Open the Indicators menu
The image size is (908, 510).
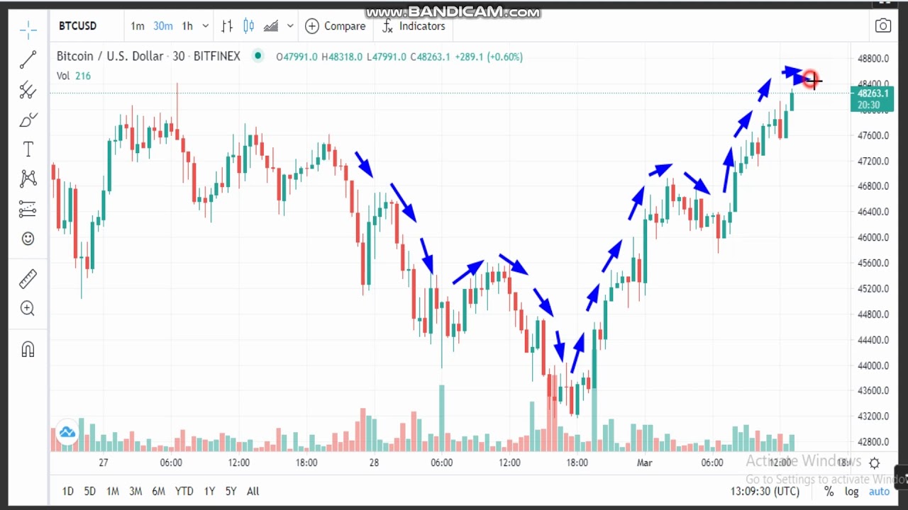(x=414, y=26)
